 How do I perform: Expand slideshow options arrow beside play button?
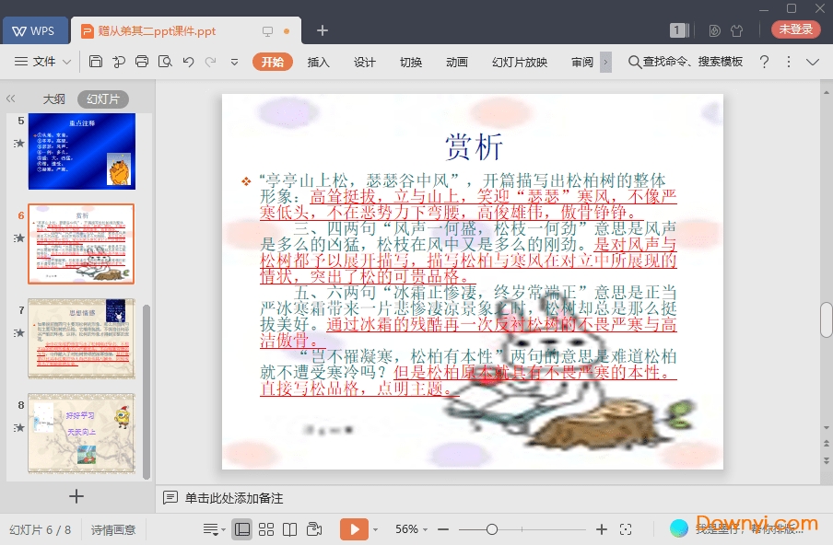pyautogui.click(x=376, y=529)
